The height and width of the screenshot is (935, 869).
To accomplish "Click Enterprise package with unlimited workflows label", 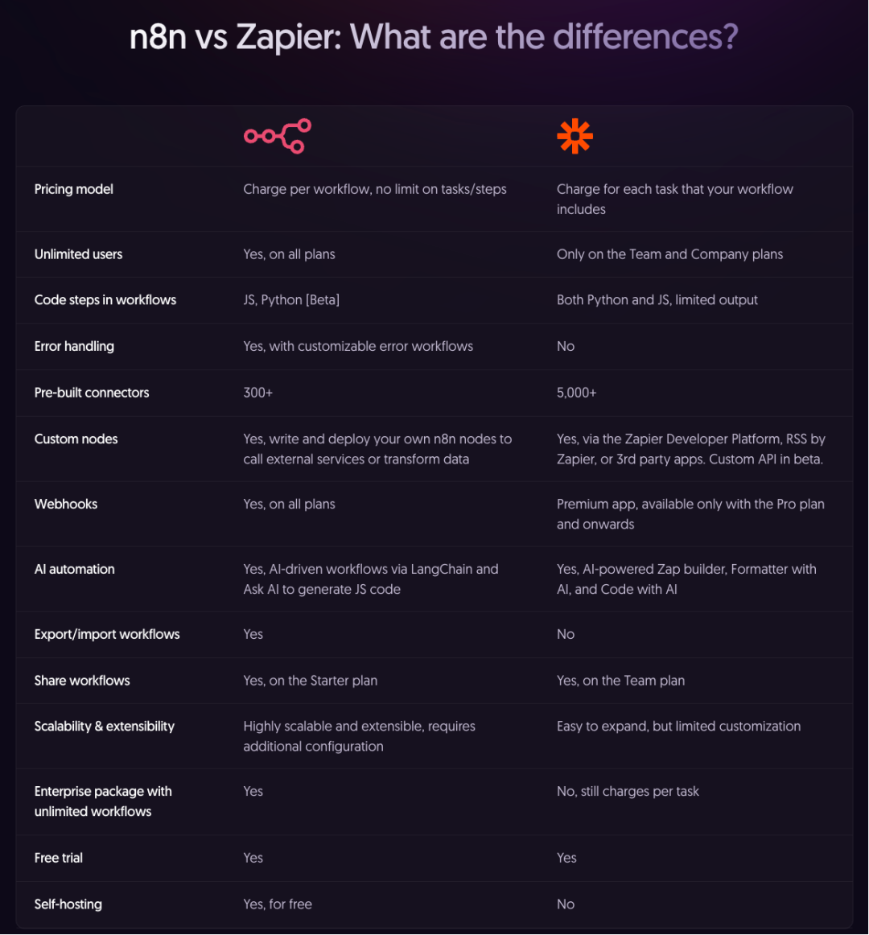I will point(102,801).
